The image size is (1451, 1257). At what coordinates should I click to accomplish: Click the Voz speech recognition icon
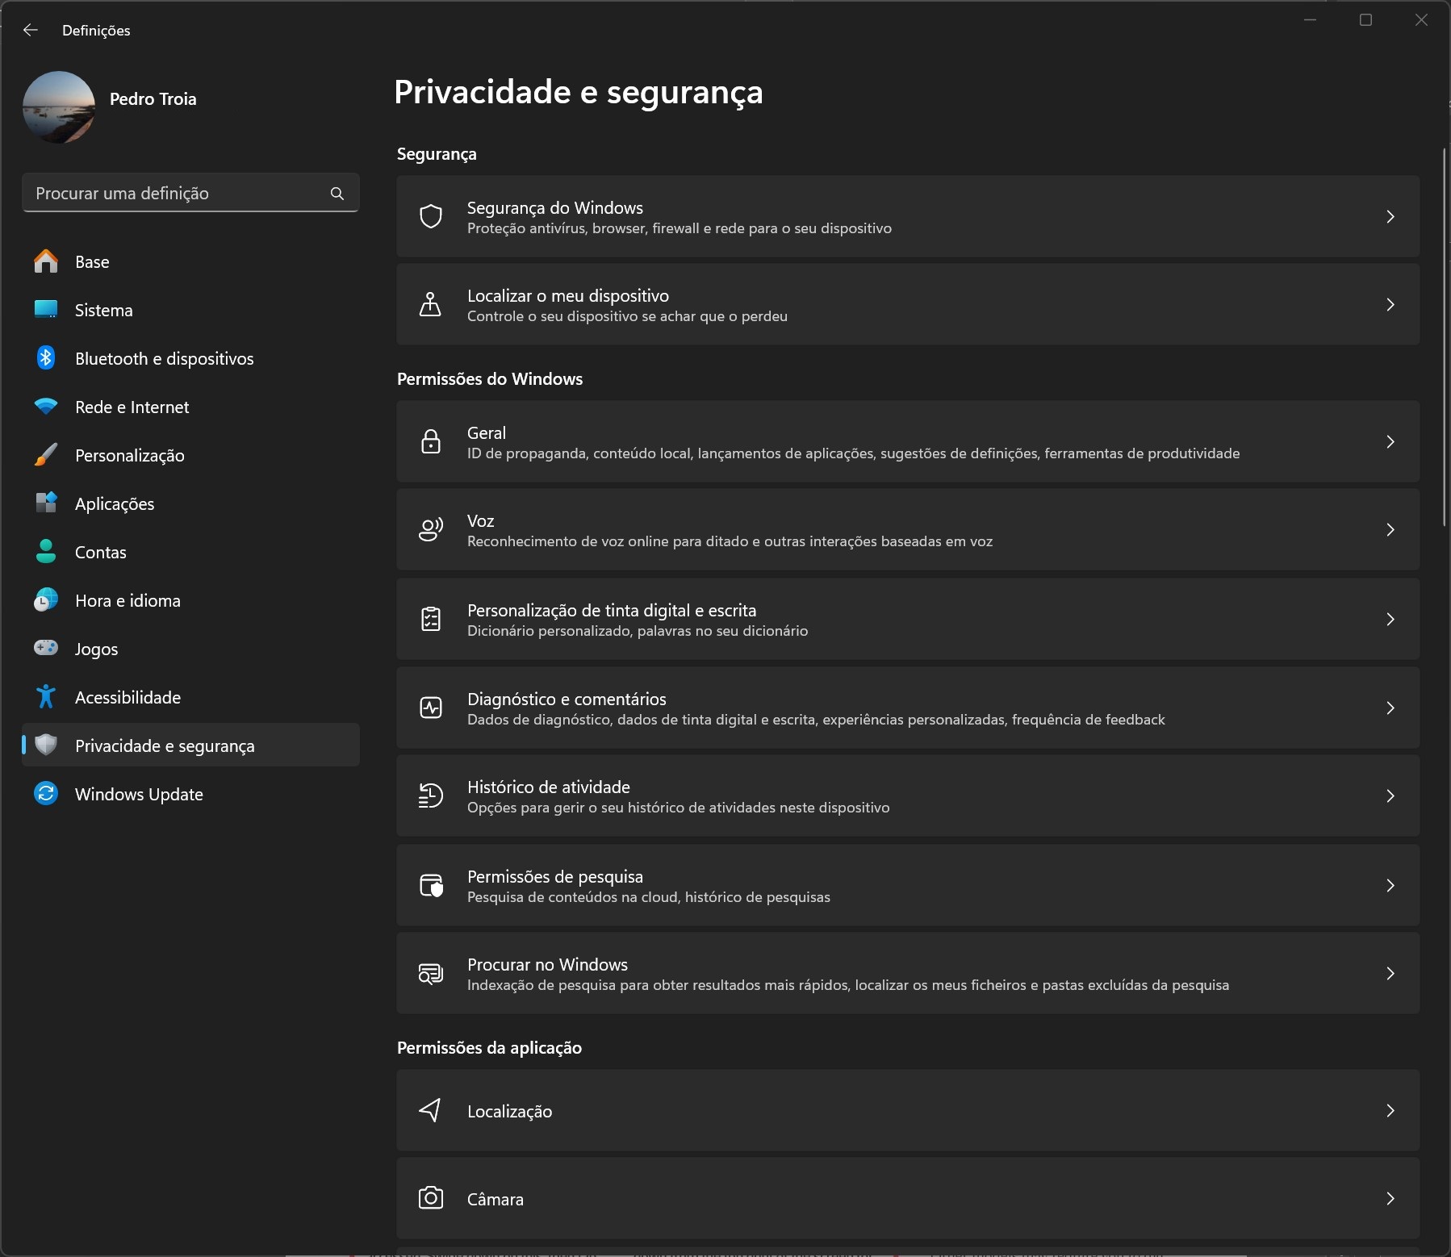pos(431,529)
